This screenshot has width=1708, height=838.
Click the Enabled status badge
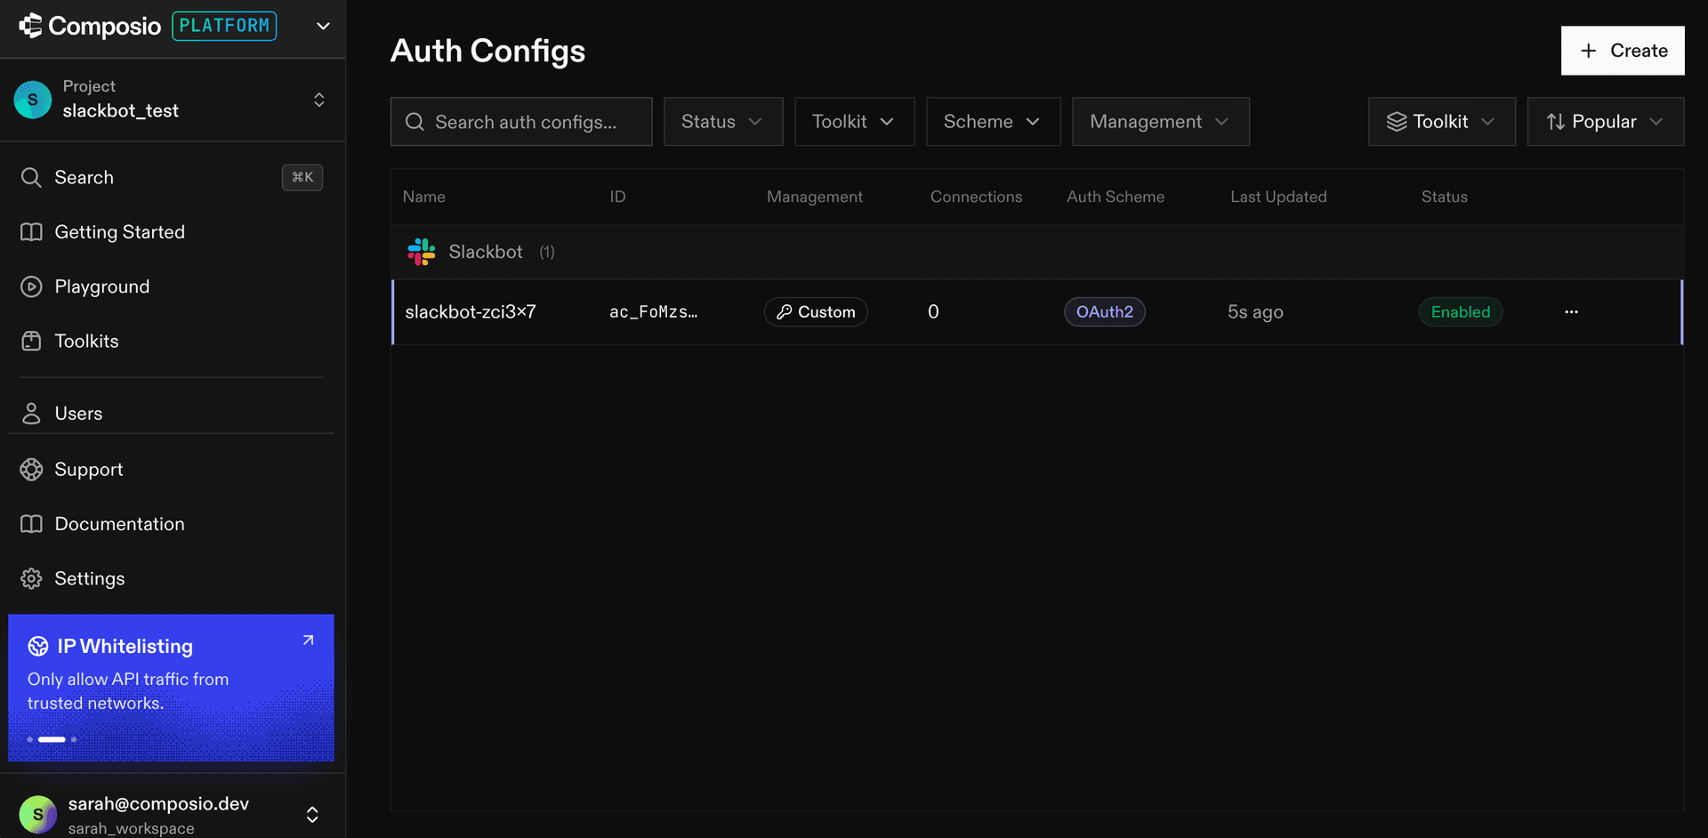[1461, 312]
